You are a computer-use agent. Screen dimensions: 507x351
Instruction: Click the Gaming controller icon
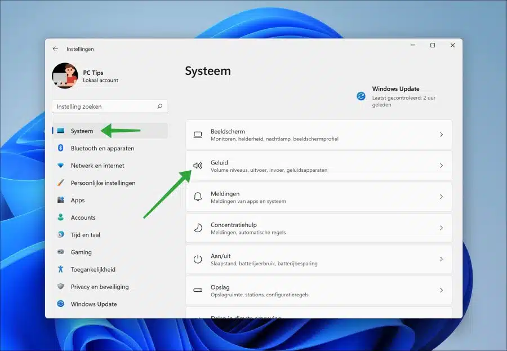60,252
